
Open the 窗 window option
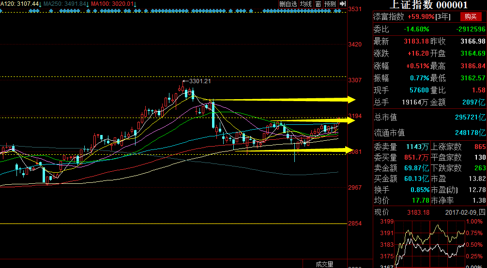click(x=318, y=4)
